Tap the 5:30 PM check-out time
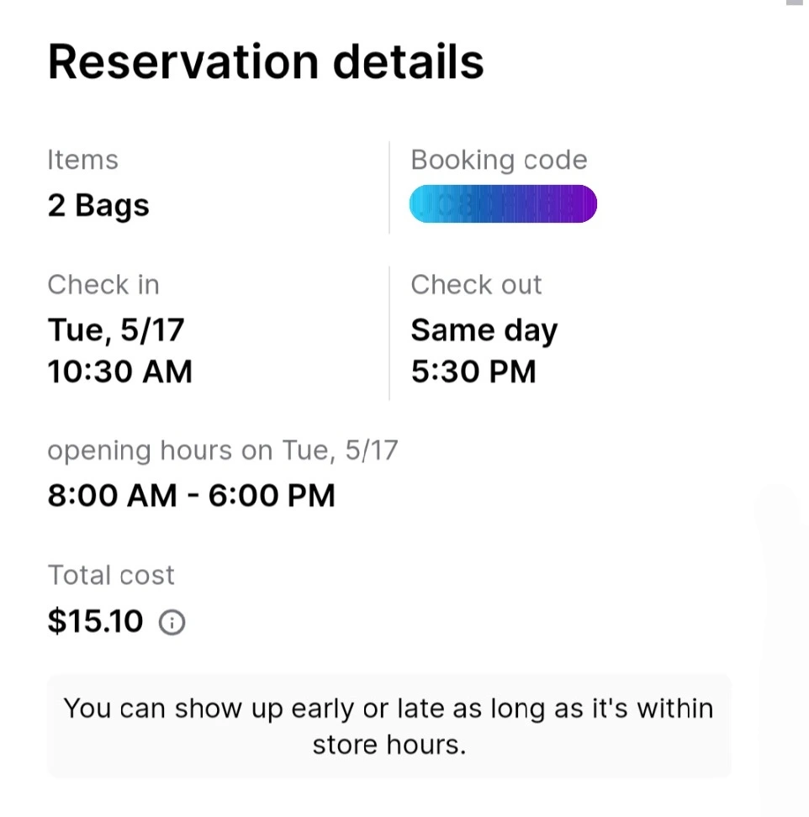Viewport: 809px width, 817px height. point(473,372)
